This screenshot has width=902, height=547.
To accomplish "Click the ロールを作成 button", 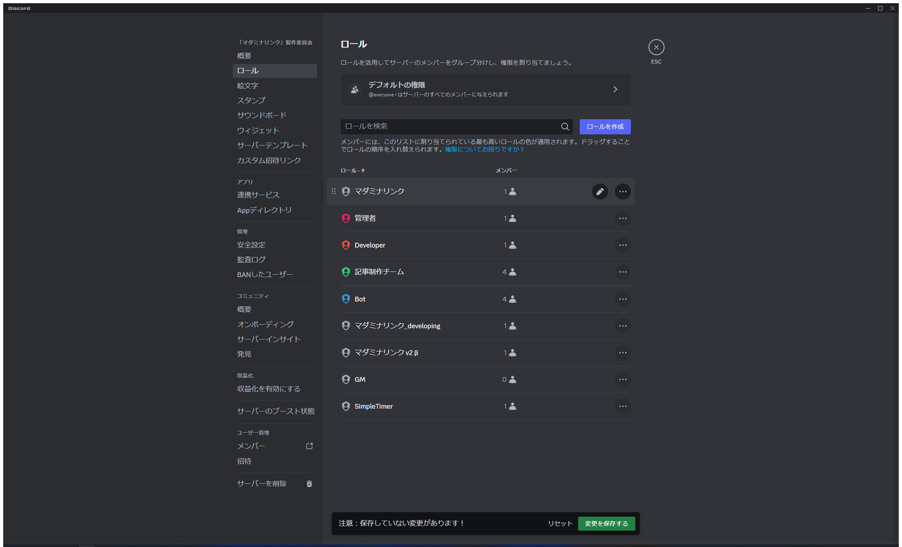I will coord(605,126).
